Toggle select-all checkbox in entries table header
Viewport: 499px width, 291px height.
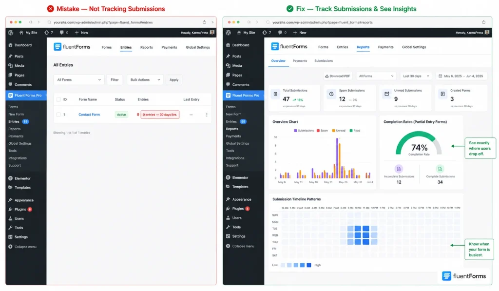point(58,99)
